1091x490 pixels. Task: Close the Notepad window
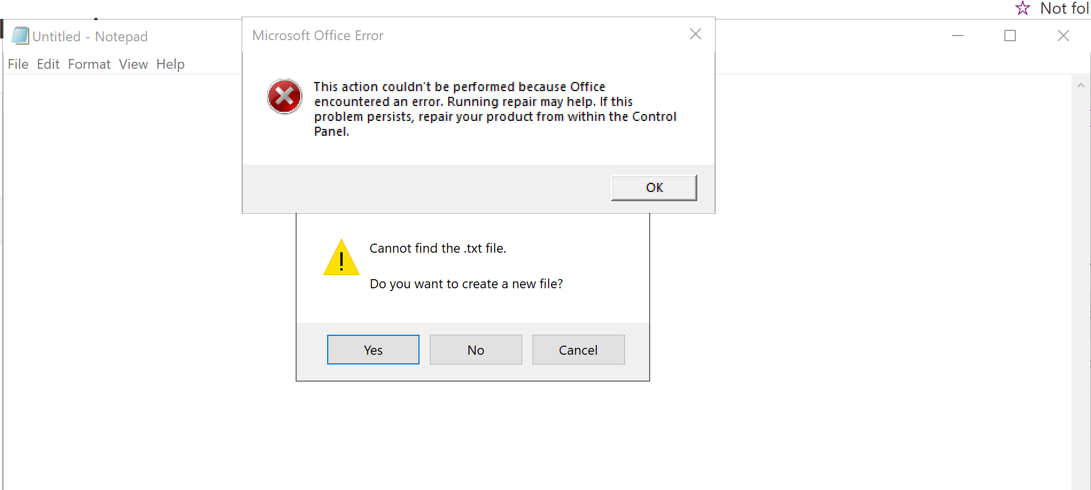(1063, 36)
